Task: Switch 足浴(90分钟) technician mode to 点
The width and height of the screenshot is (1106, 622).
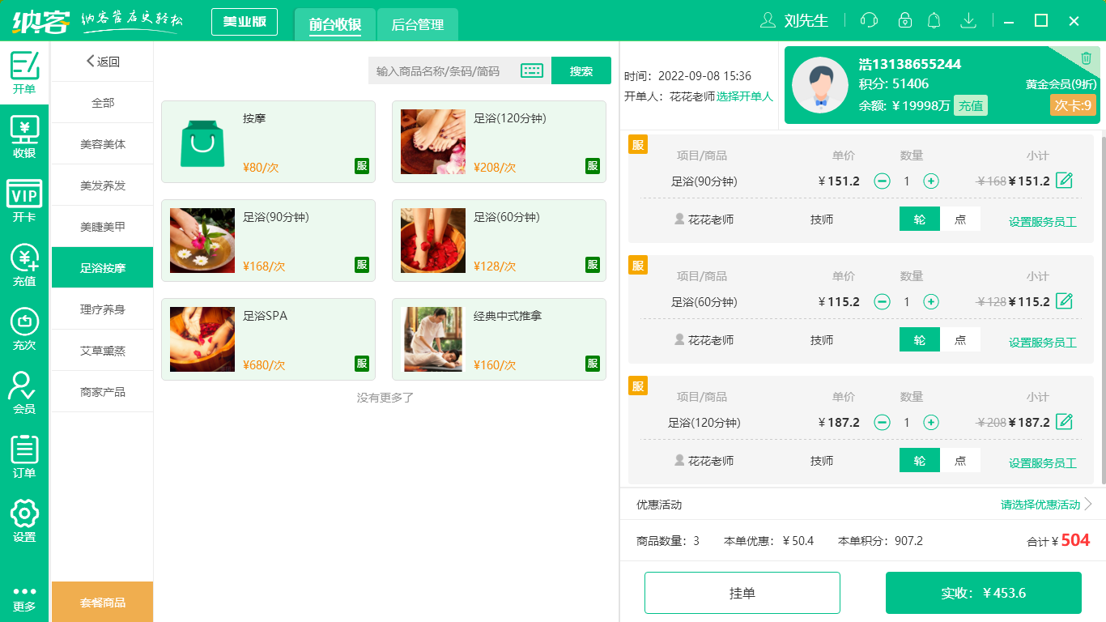Action: (x=960, y=219)
